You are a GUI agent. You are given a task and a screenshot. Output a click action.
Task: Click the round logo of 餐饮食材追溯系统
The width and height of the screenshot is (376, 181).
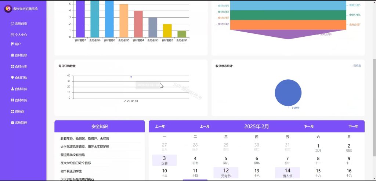[x=8, y=9]
